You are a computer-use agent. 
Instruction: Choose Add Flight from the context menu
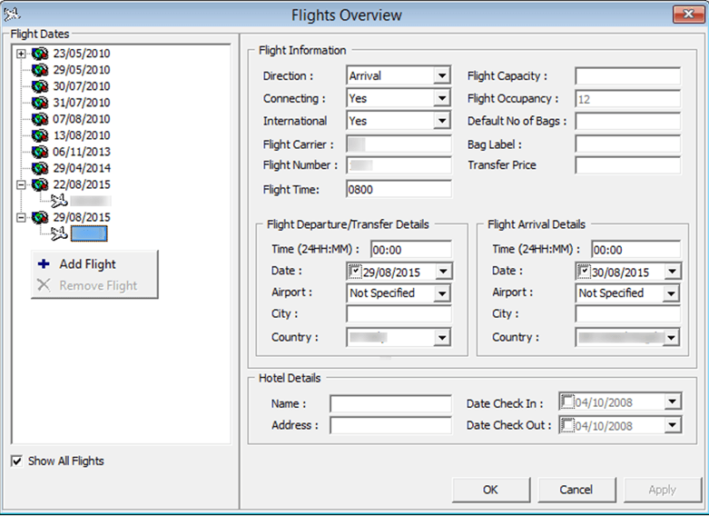[x=94, y=263]
